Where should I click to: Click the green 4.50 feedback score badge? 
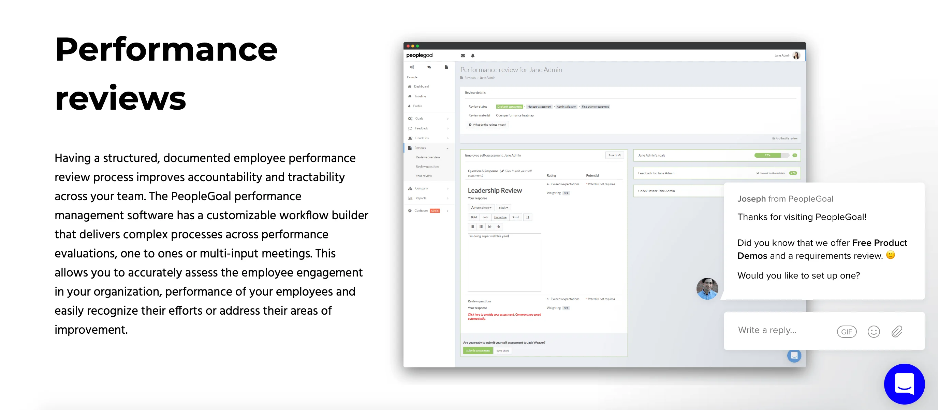click(x=793, y=173)
